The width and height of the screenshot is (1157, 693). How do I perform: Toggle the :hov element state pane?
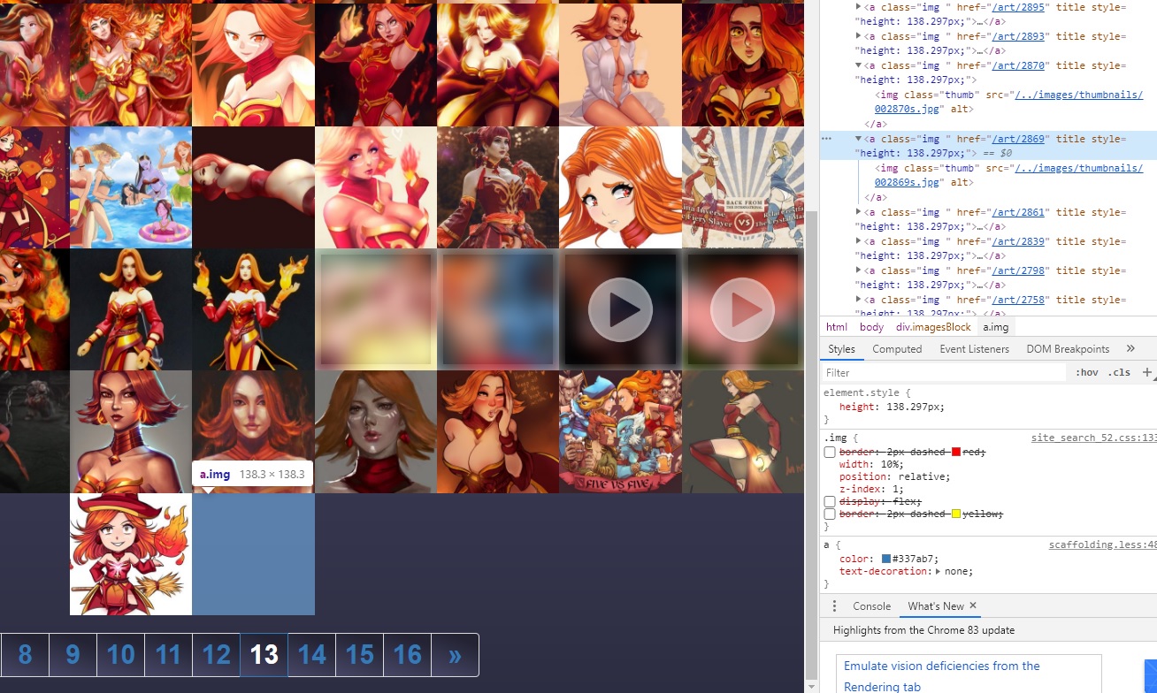click(1086, 372)
